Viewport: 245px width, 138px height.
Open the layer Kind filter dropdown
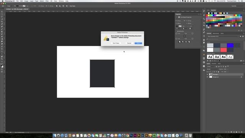211,66
